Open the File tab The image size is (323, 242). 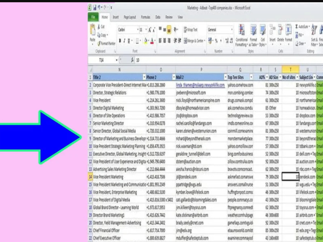point(93,17)
